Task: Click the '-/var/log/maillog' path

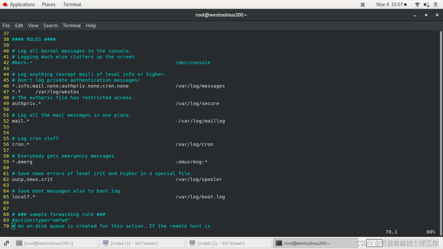Action: [200, 121]
